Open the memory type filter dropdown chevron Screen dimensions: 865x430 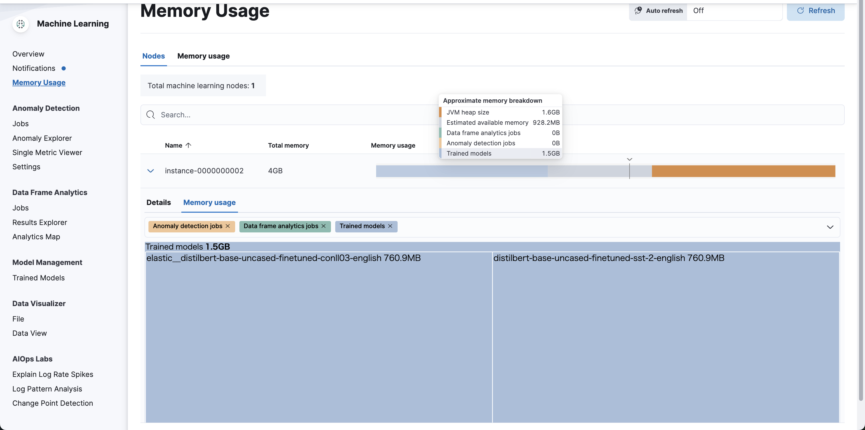tap(830, 227)
